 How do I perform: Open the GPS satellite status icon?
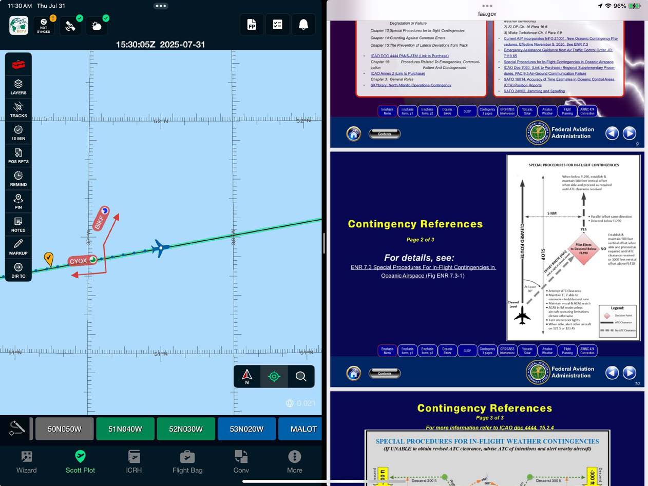pyautogui.click(x=70, y=26)
